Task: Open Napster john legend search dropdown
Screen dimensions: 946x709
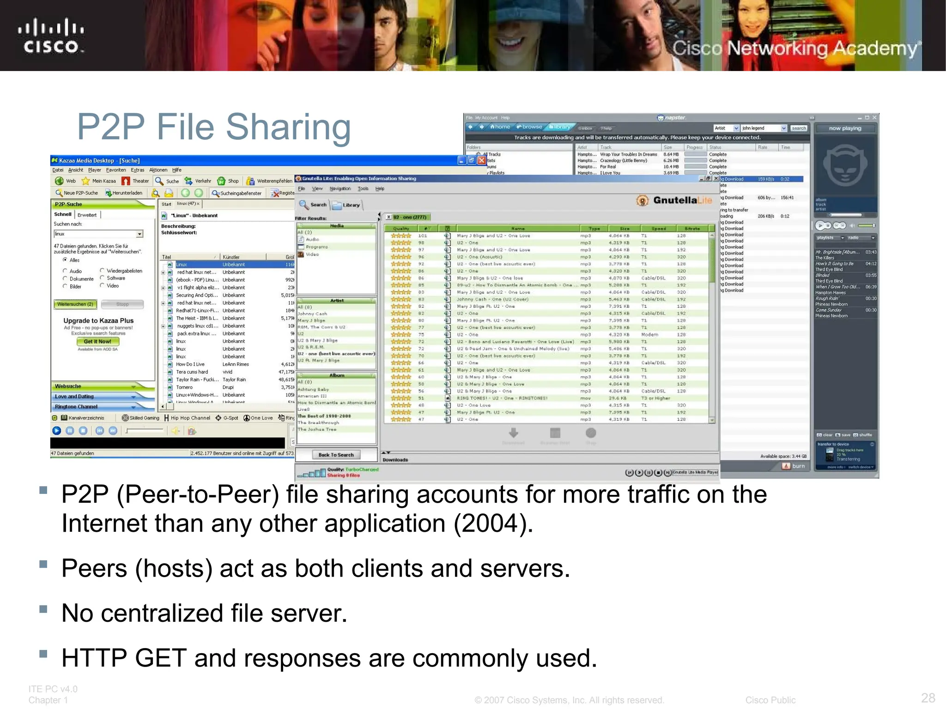Action: pyautogui.click(x=783, y=128)
